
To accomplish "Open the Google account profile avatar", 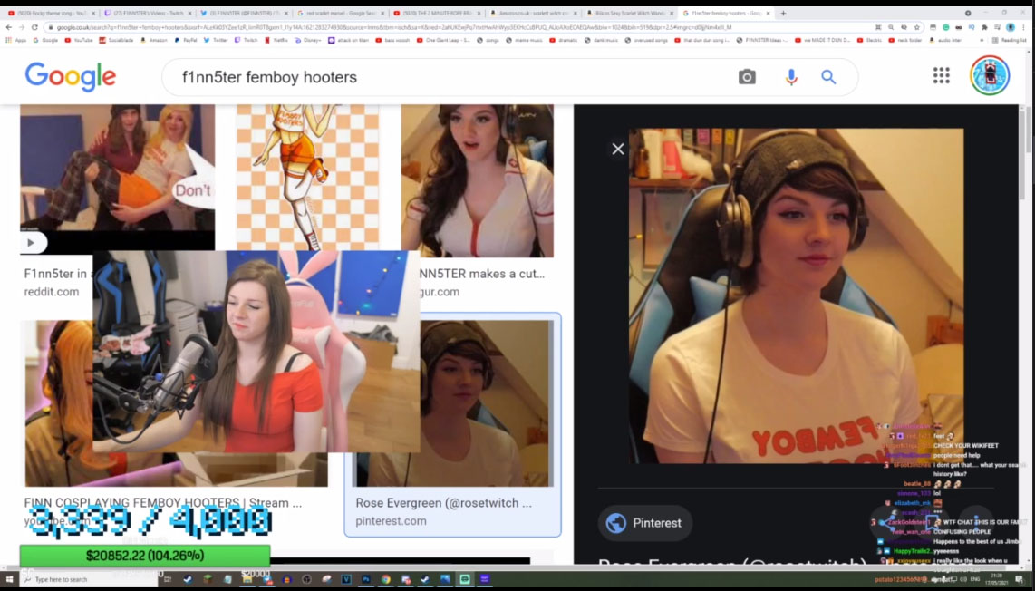I will pos(990,75).
